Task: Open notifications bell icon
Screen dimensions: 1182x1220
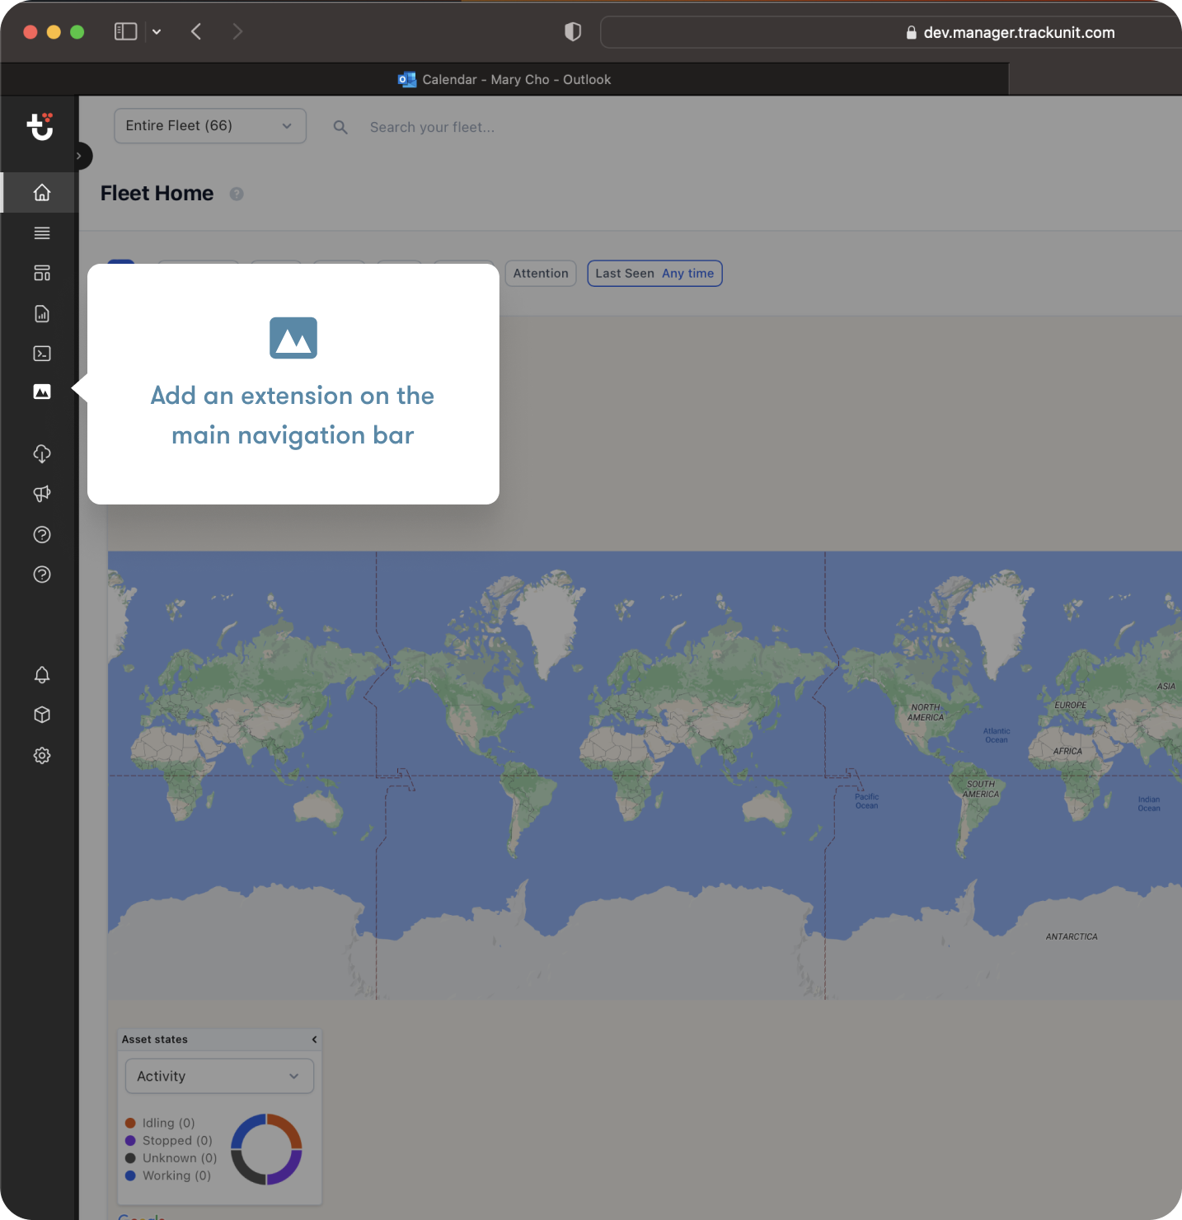Action: point(42,675)
